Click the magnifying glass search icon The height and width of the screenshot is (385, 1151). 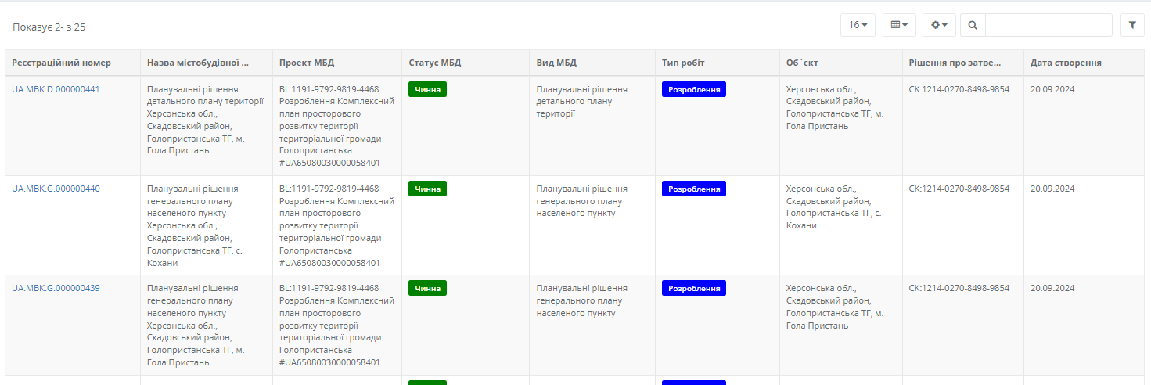[x=973, y=25]
